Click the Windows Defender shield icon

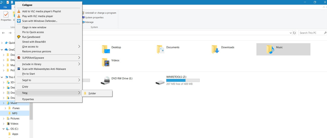[19, 21]
